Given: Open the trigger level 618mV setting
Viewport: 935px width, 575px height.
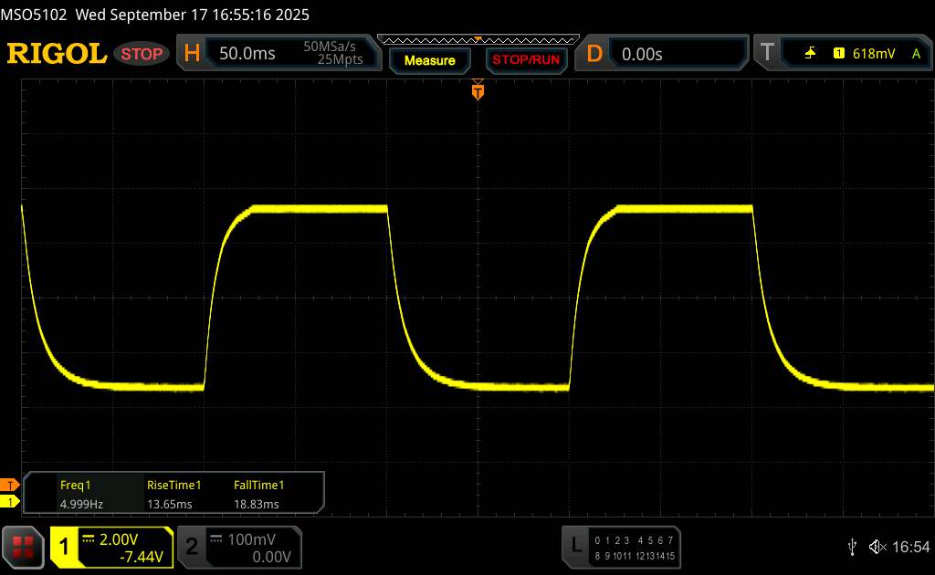Looking at the screenshot, I should click(x=874, y=54).
